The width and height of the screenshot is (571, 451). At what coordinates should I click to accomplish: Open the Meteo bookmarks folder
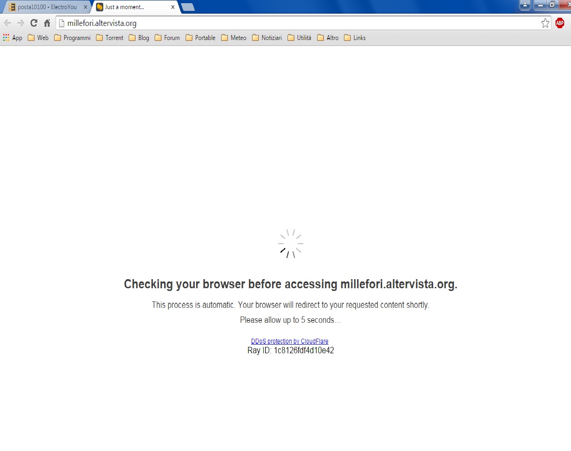point(234,38)
